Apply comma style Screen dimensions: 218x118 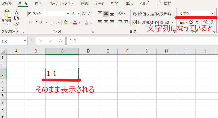point(197,22)
